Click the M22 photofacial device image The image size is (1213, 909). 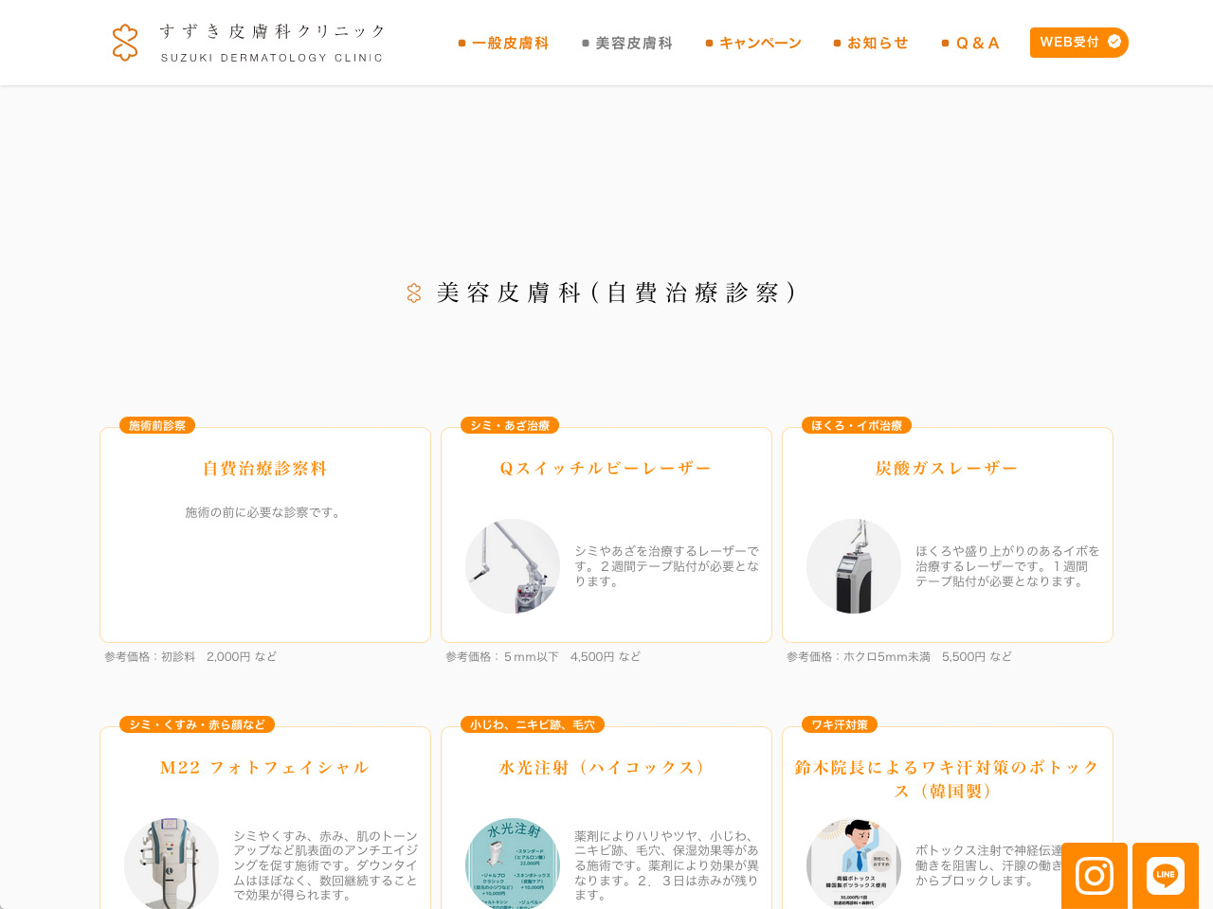172,864
